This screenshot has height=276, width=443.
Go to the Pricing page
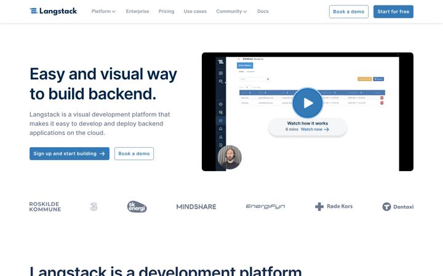click(x=166, y=12)
